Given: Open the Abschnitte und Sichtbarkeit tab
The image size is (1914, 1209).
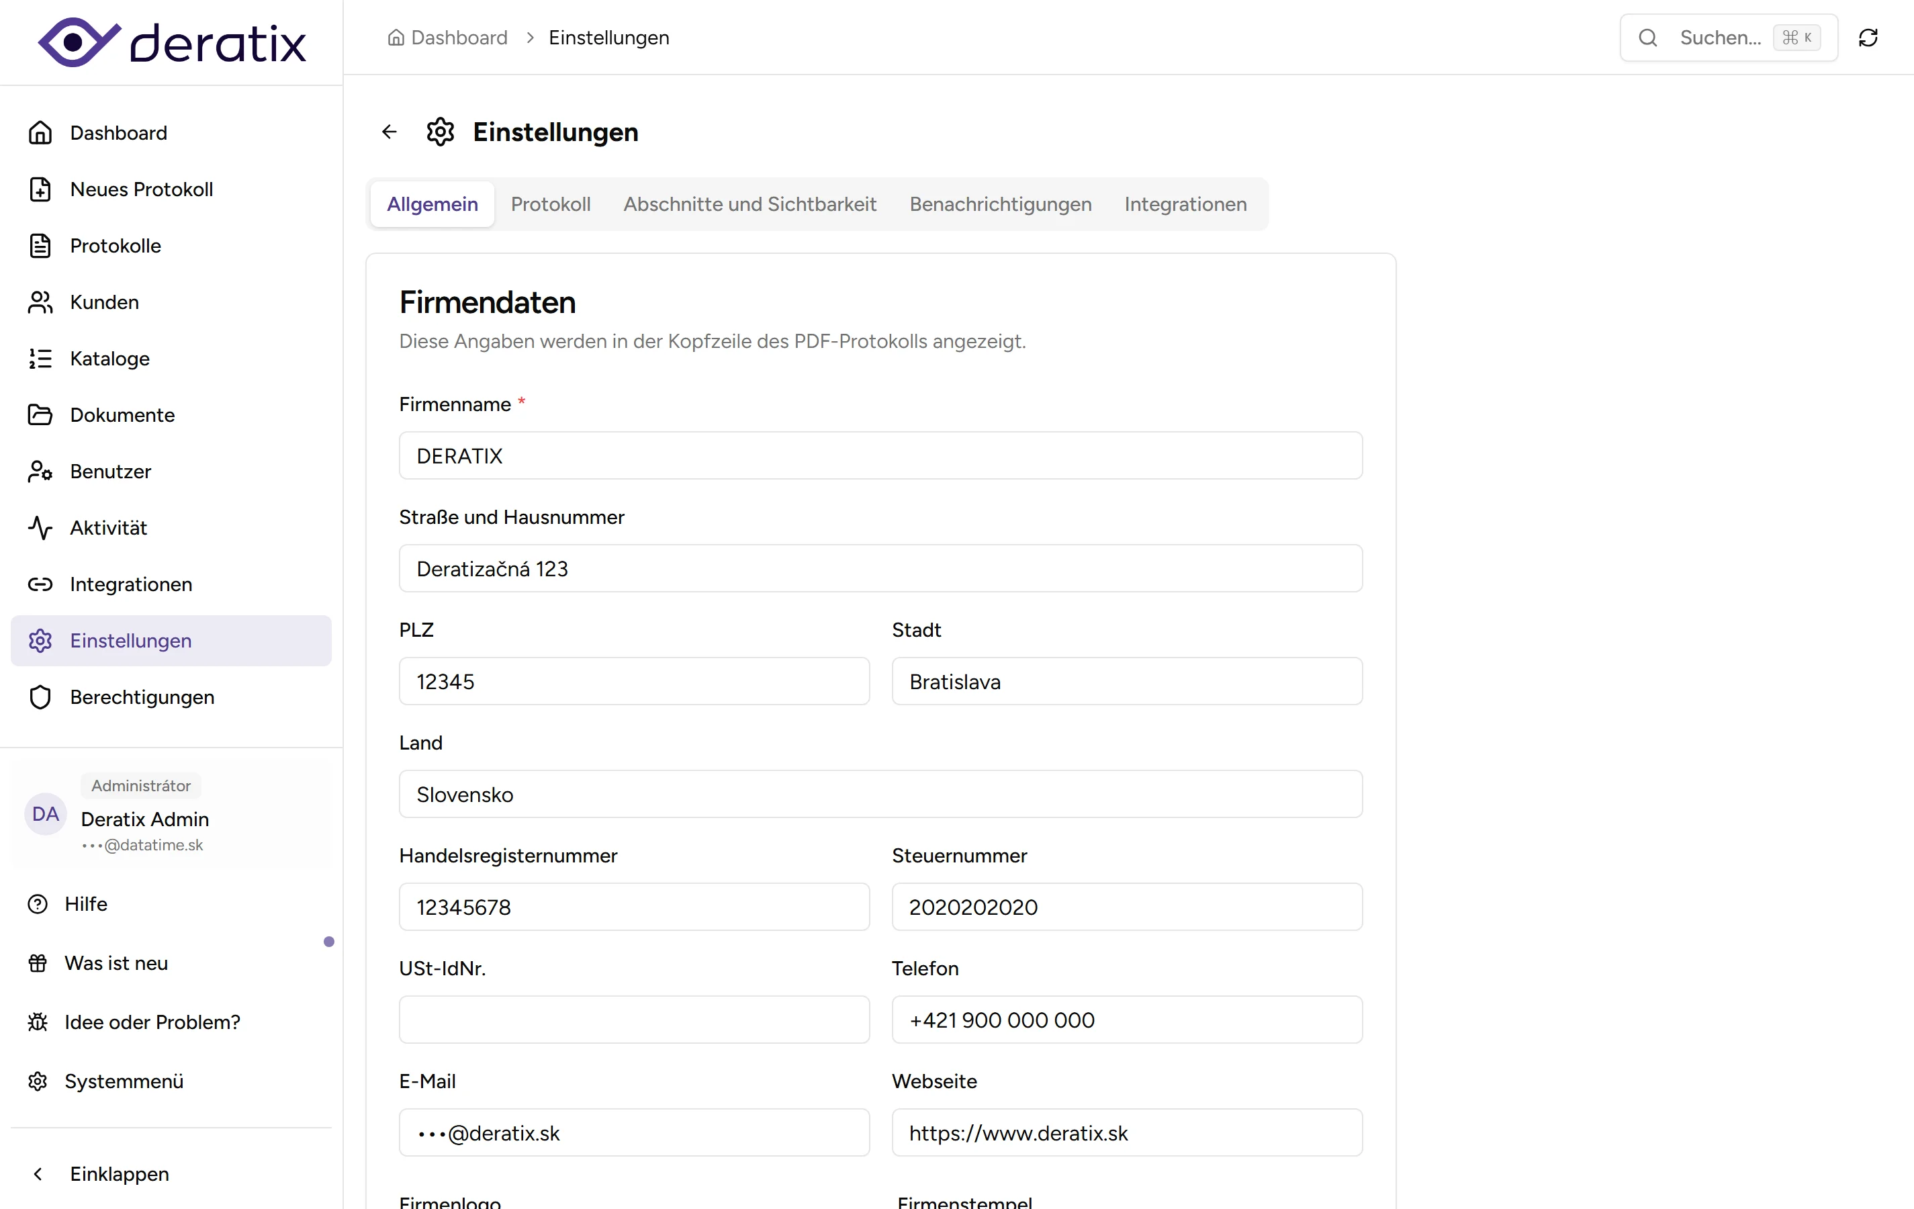Looking at the screenshot, I should [x=749, y=204].
